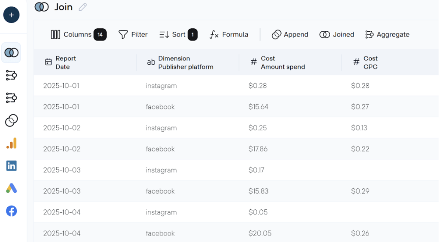Open the Columns settings
The height and width of the screenshot is (242, 439).
[71, 34]
